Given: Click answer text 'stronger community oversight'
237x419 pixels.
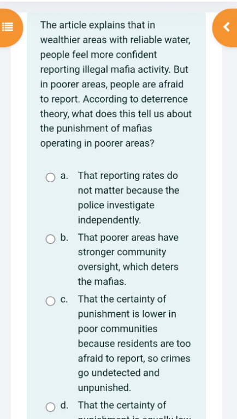Looking at the screenshot, I should tap(122, 259).
